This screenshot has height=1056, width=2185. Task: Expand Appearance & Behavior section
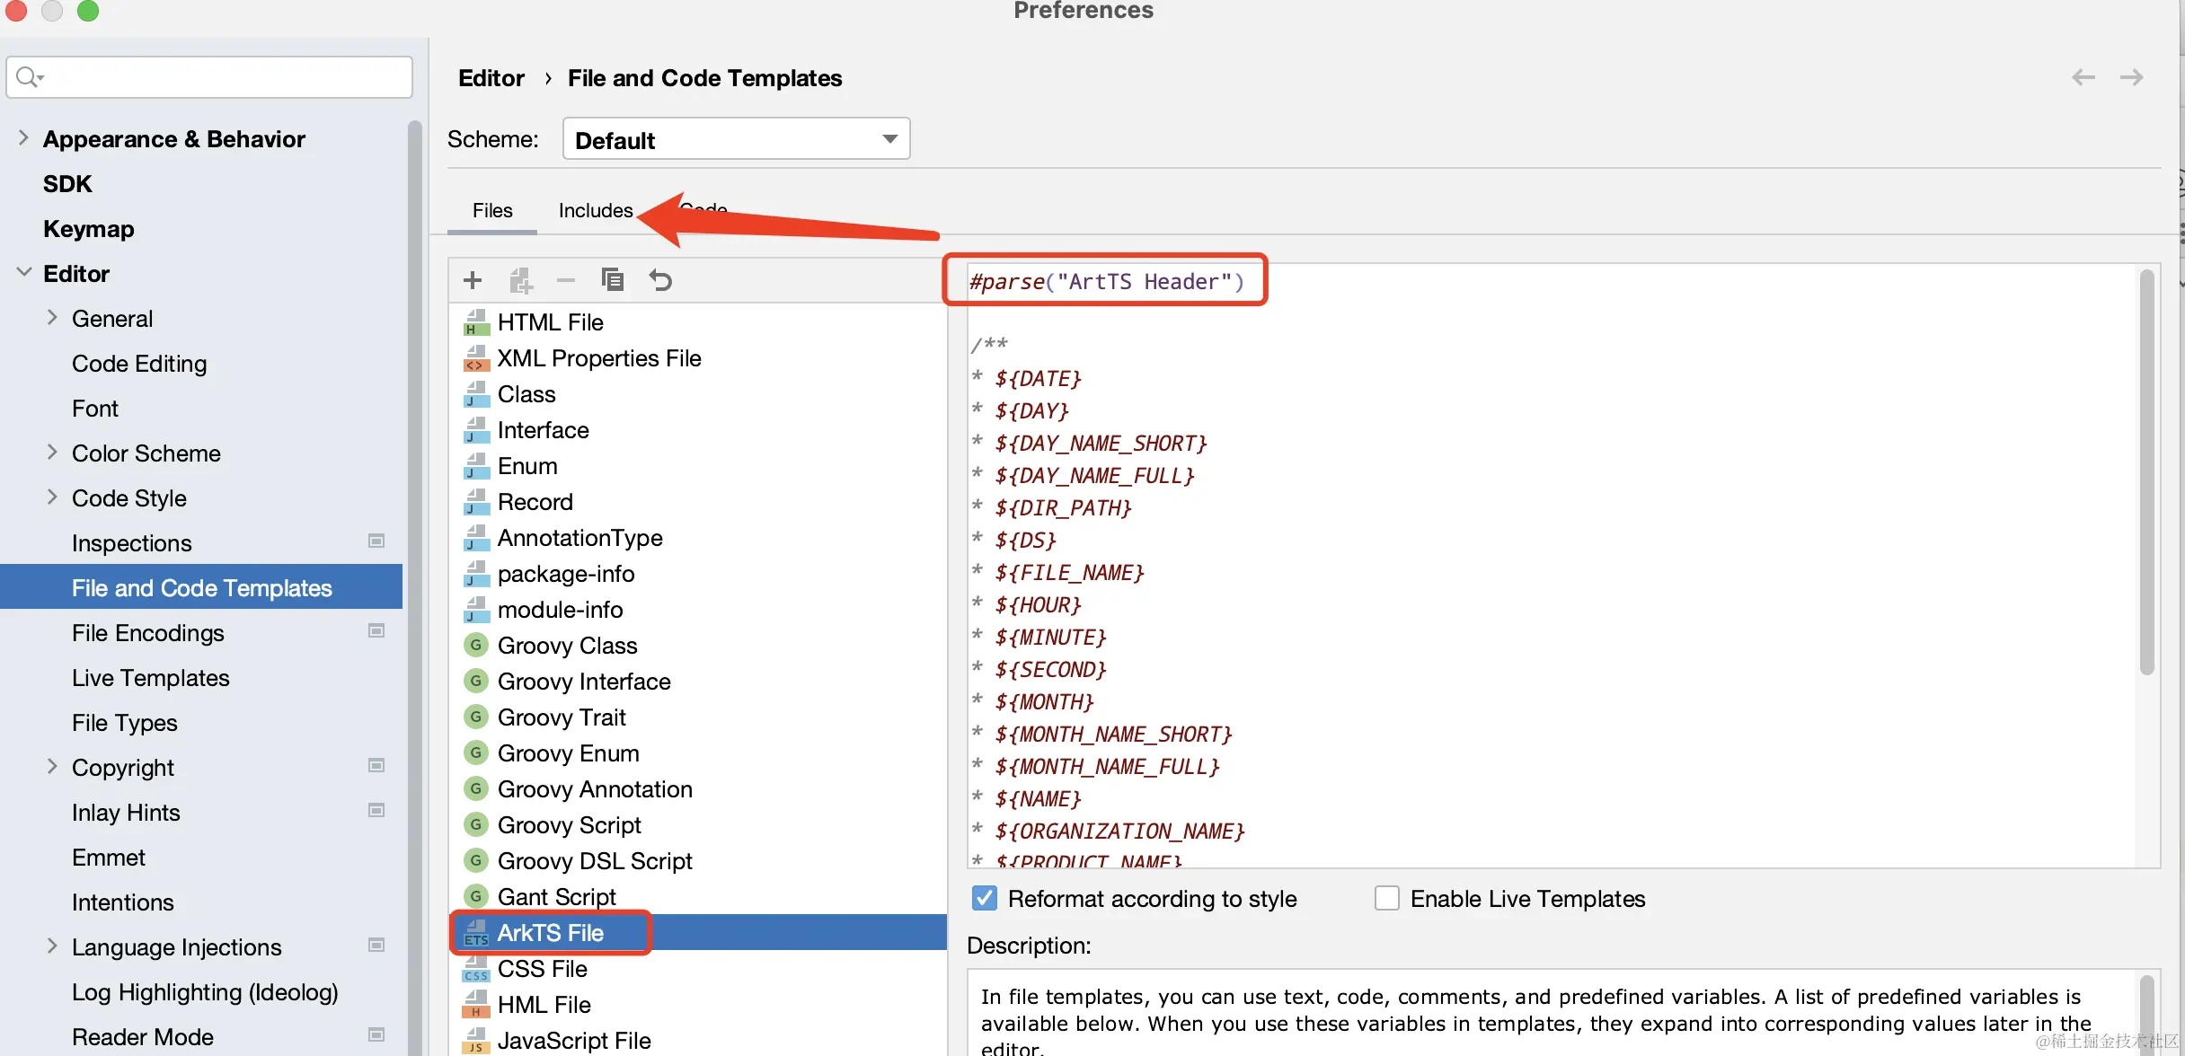(23, 138)
